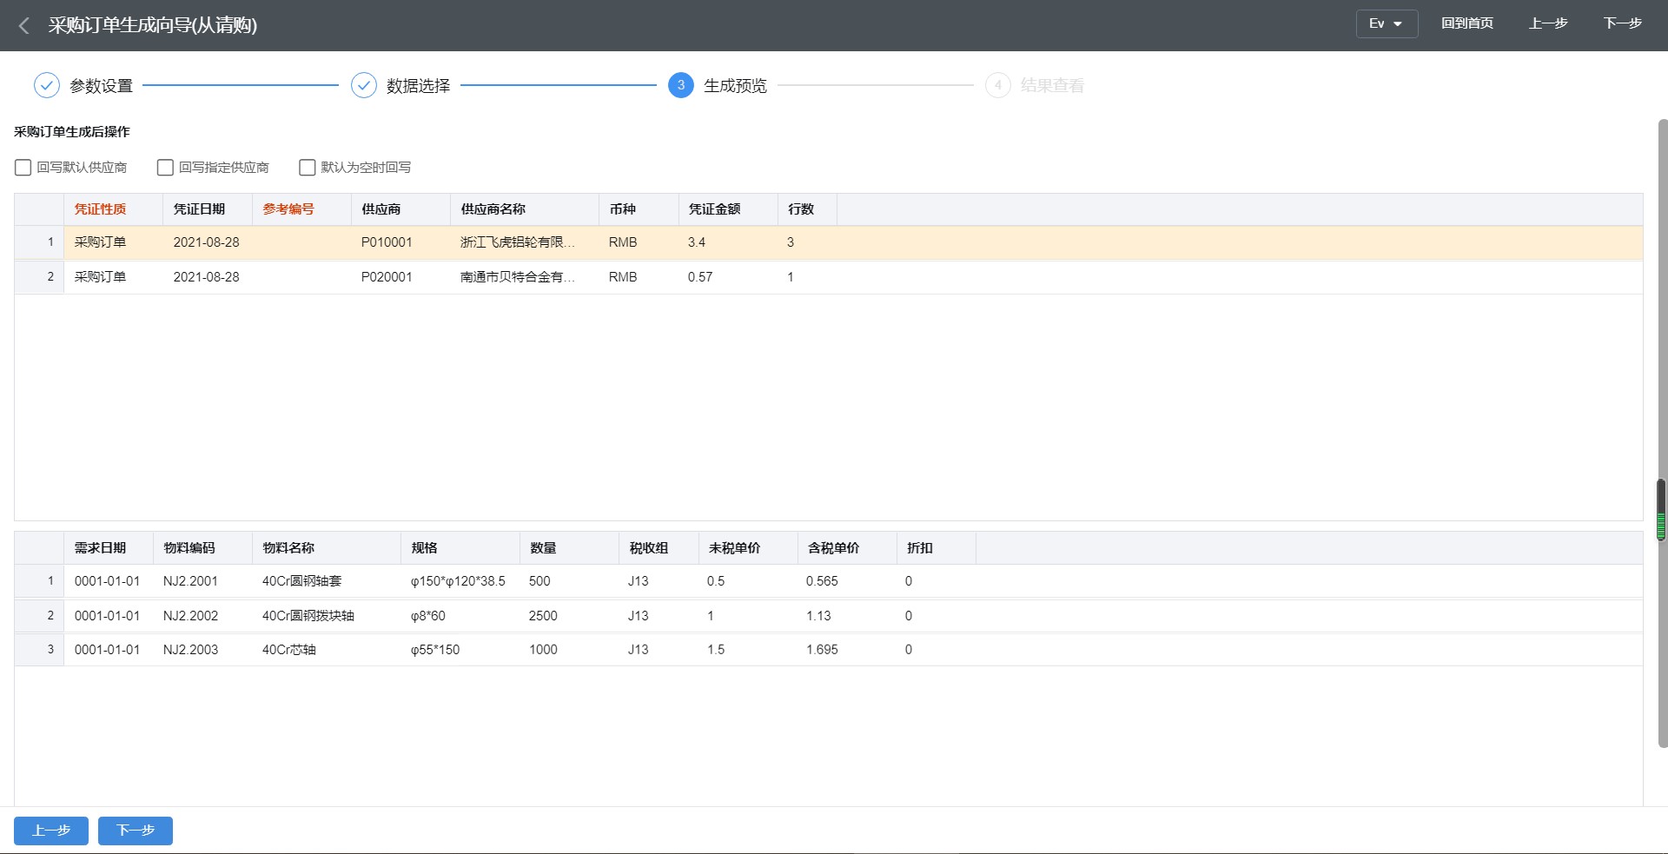This screenshot has width=1668, height=854.
Task: Click tax-inclusive price 1.695
Action: 822,650
